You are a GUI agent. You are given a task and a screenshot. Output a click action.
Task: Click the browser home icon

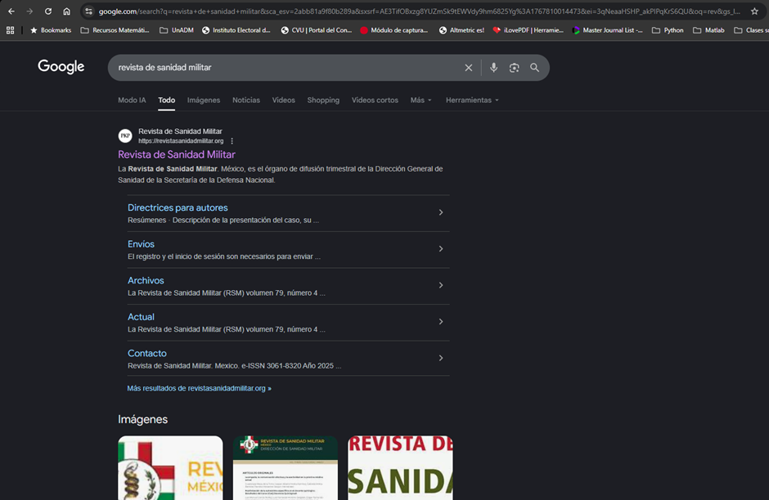pos(67,11)
